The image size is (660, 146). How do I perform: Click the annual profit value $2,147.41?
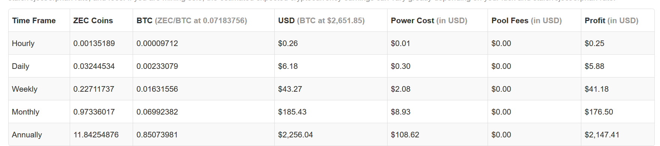pos(602,135)
